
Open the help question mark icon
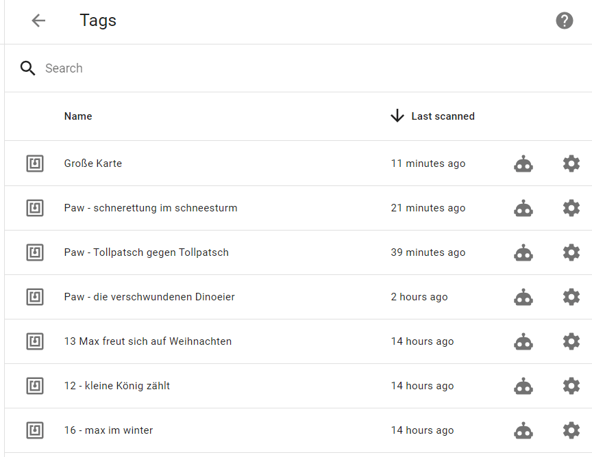(x=565, y=21)
